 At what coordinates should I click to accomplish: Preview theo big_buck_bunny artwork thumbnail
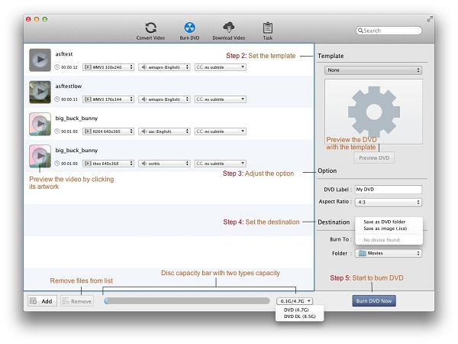[40, 156]
